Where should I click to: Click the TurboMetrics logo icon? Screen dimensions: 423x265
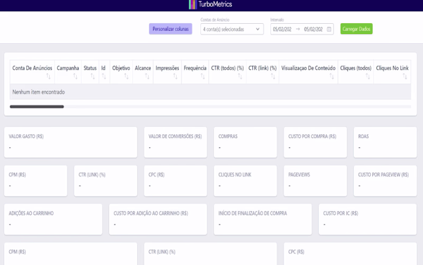coord(192,4)
